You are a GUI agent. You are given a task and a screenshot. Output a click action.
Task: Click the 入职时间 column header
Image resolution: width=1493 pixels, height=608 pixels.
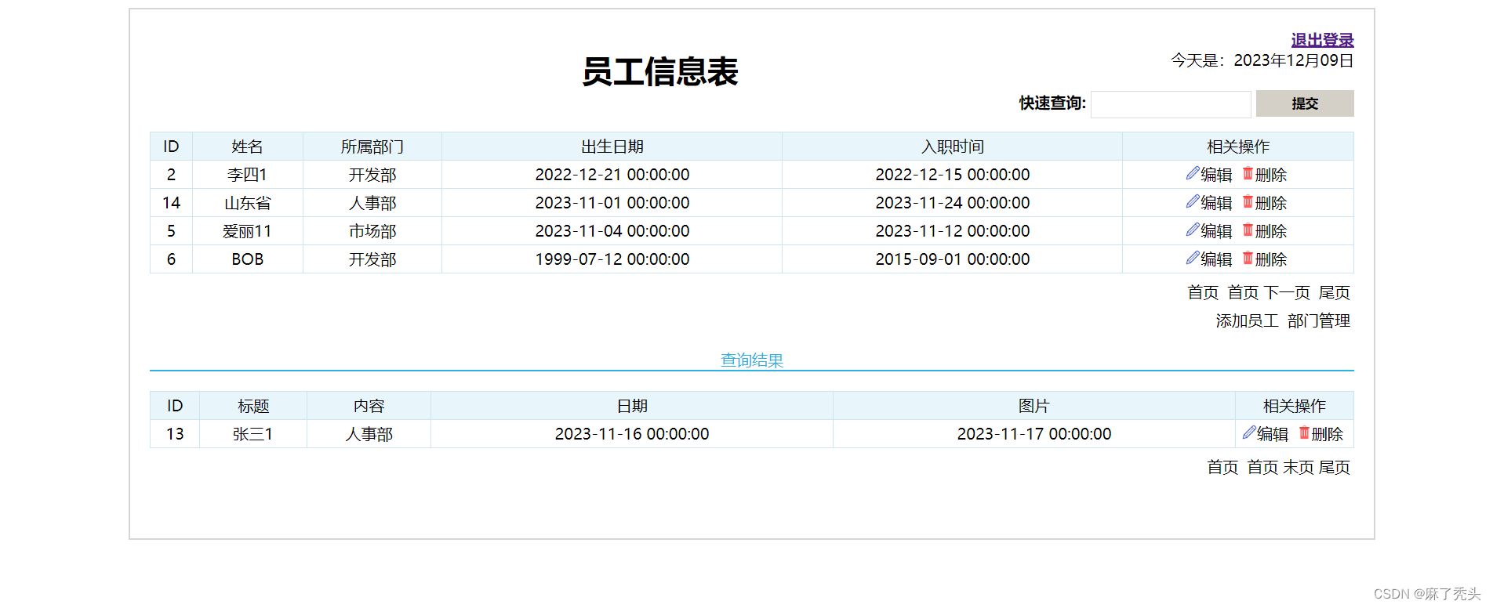click(953, 147)
